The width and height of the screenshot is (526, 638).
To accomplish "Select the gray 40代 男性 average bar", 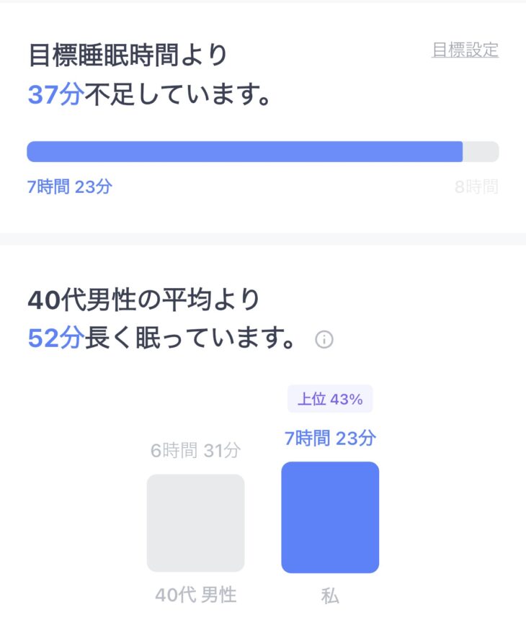I will coord(195,523).
